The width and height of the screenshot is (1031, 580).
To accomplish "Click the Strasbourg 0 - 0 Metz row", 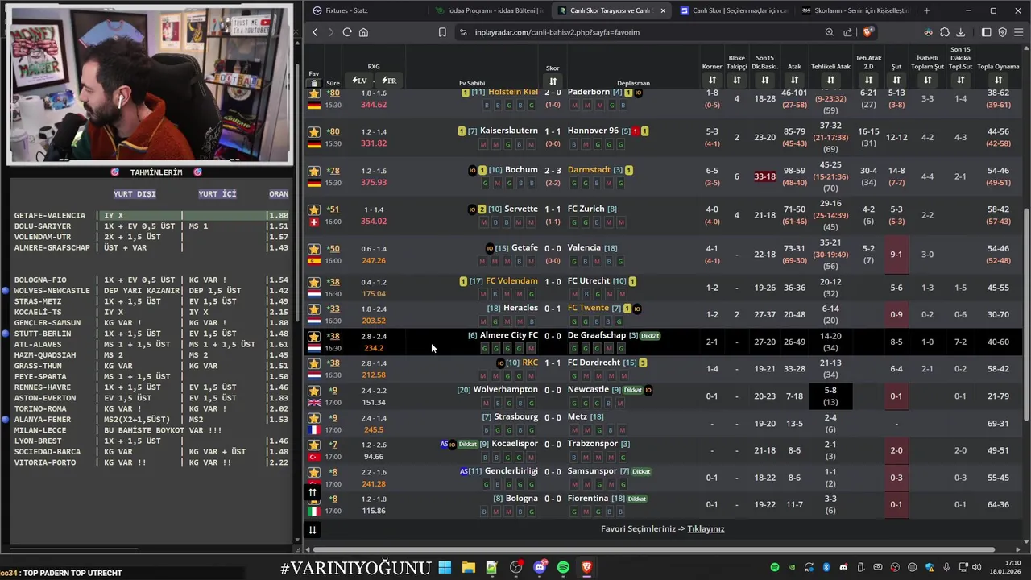I will [663, 424].
